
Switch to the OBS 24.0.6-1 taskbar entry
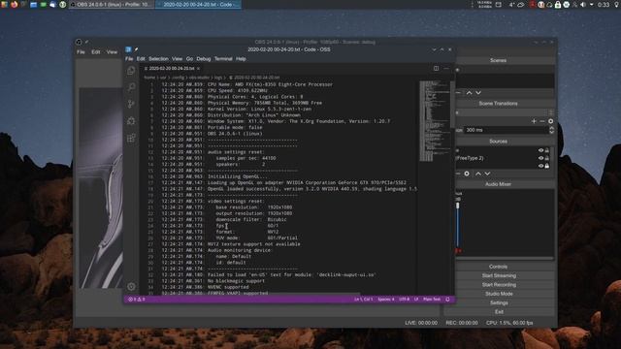coord(112,4)
